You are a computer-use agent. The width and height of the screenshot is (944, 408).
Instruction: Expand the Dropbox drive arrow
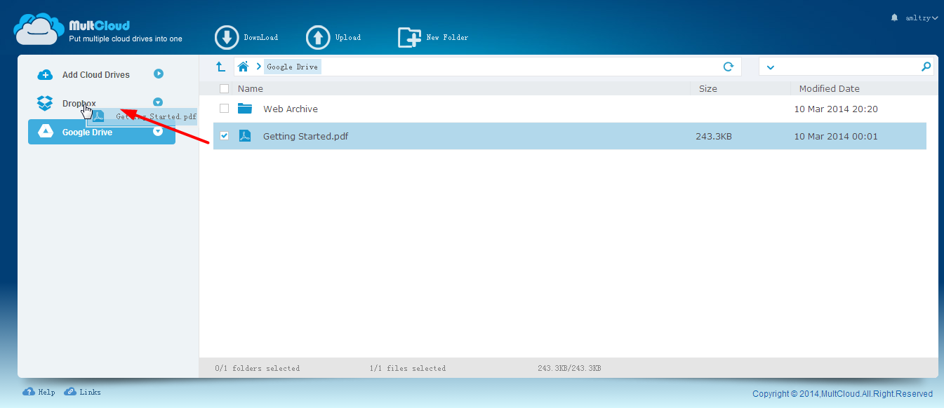coord(158,102)
